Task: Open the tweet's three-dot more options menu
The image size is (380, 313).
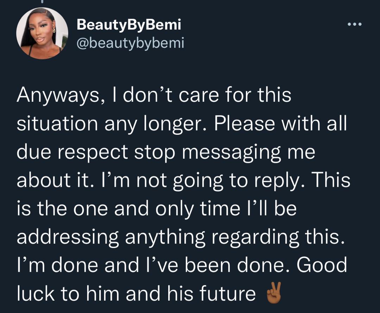Action: point(354,25)
